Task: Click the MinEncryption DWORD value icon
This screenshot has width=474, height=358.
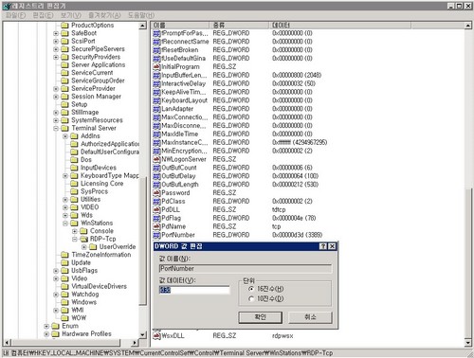Action: tap(156, 151)
